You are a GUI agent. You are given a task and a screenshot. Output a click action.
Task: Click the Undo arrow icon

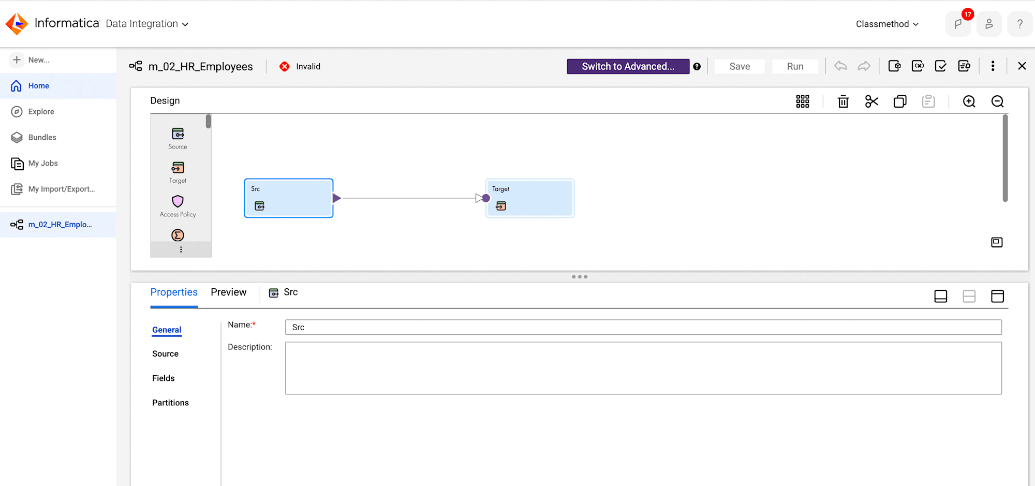click(840, 66)
